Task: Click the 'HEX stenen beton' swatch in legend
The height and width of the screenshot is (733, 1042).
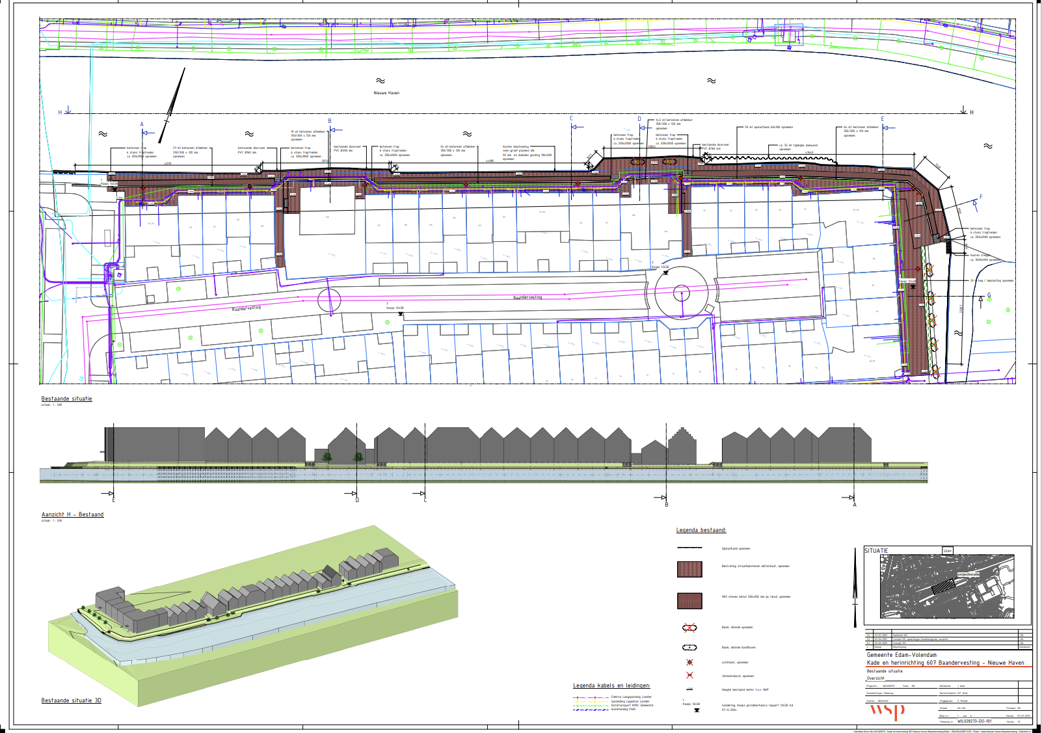Action: pyautogui.click(x=689, y=600)
